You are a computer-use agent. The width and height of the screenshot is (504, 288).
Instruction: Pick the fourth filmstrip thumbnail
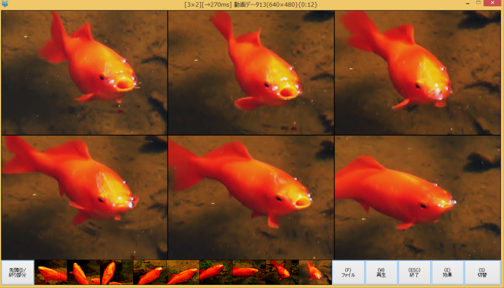(150, 272)
